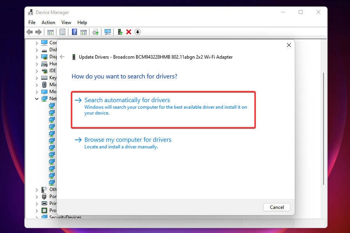The height and width of the screenshot is (233, 350).
Task: Click the Properties toolbar icon
Action: click(x=62, y=32)
